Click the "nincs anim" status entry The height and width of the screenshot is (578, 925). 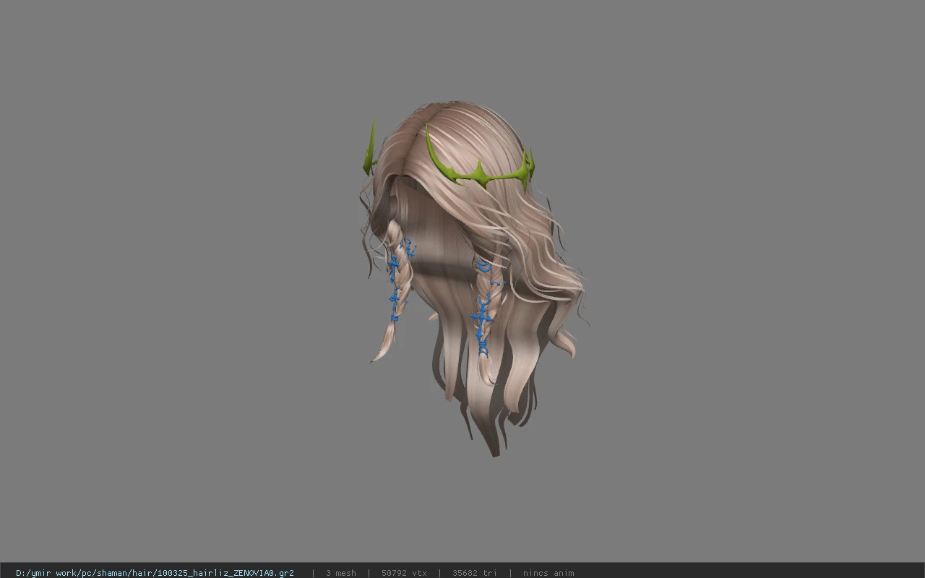(548, 573)
